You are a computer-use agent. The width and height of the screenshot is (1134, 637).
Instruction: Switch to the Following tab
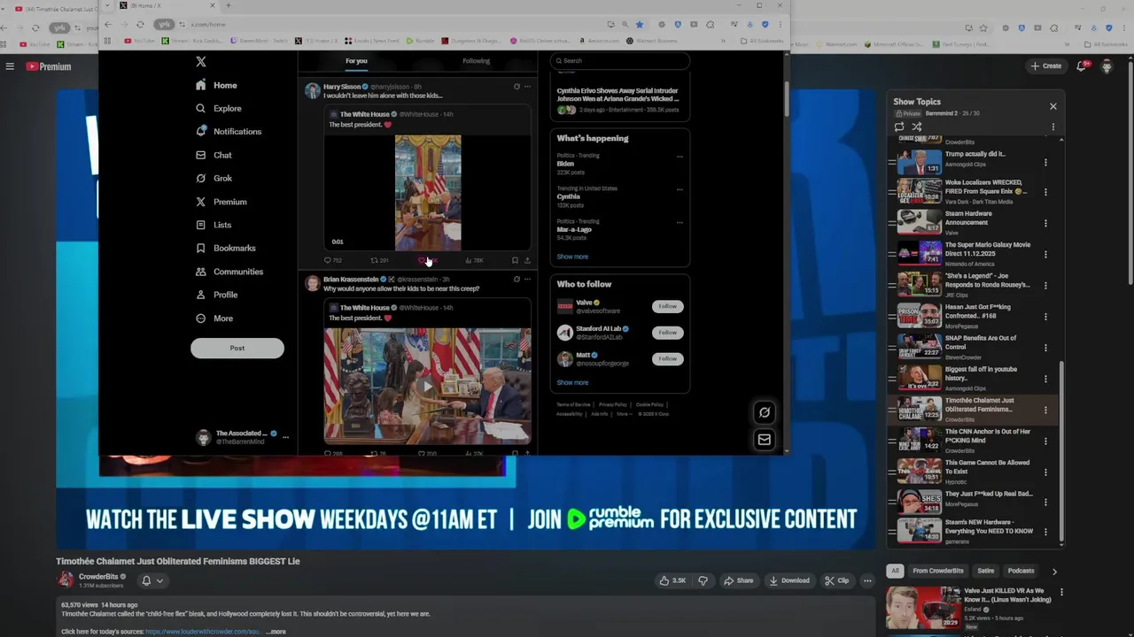click(476, 61)
